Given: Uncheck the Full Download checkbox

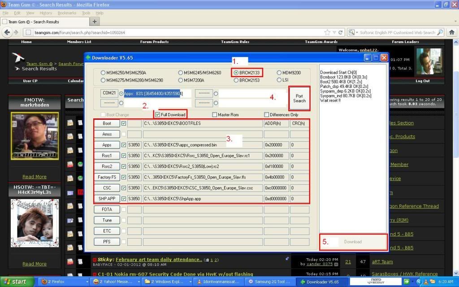Looking at the screenshot, I should coord(157,114).
